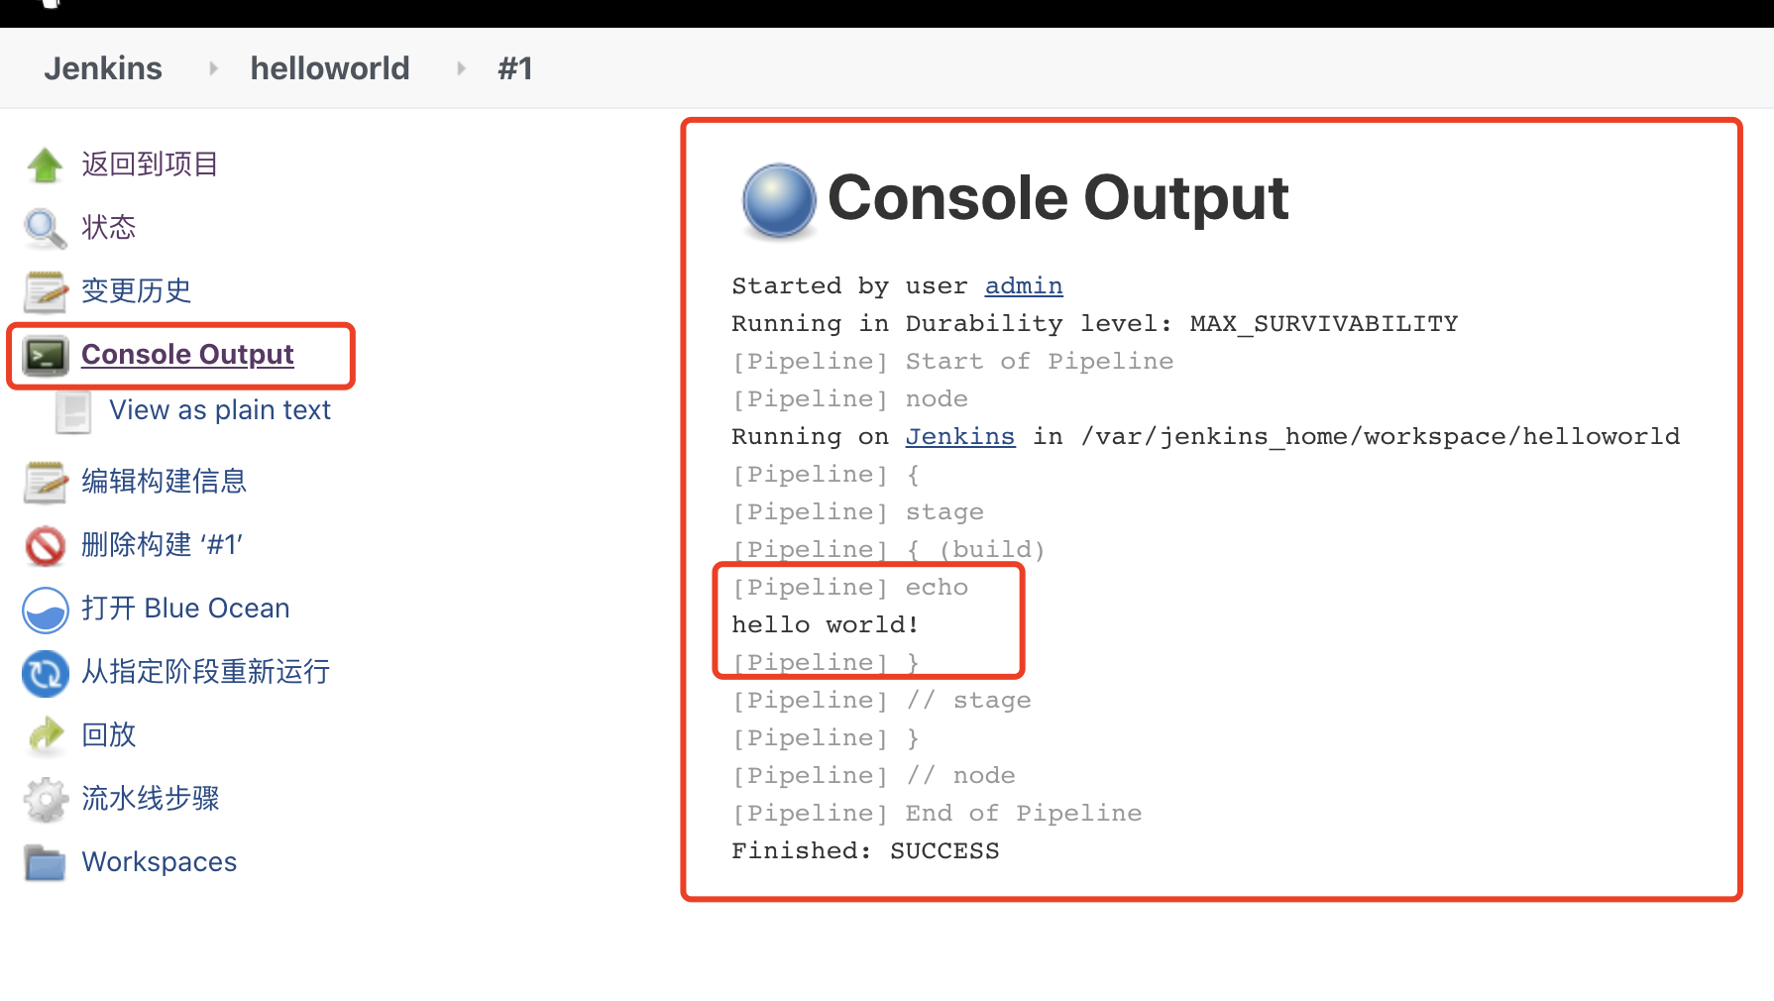Open 返回到项目 link
This screenshot has width=1774, height=1001.
point(150,165)
